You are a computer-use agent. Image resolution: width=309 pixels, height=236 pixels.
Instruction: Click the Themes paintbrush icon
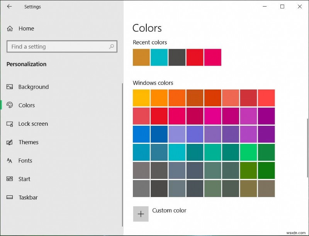click(x=9, y=142)
